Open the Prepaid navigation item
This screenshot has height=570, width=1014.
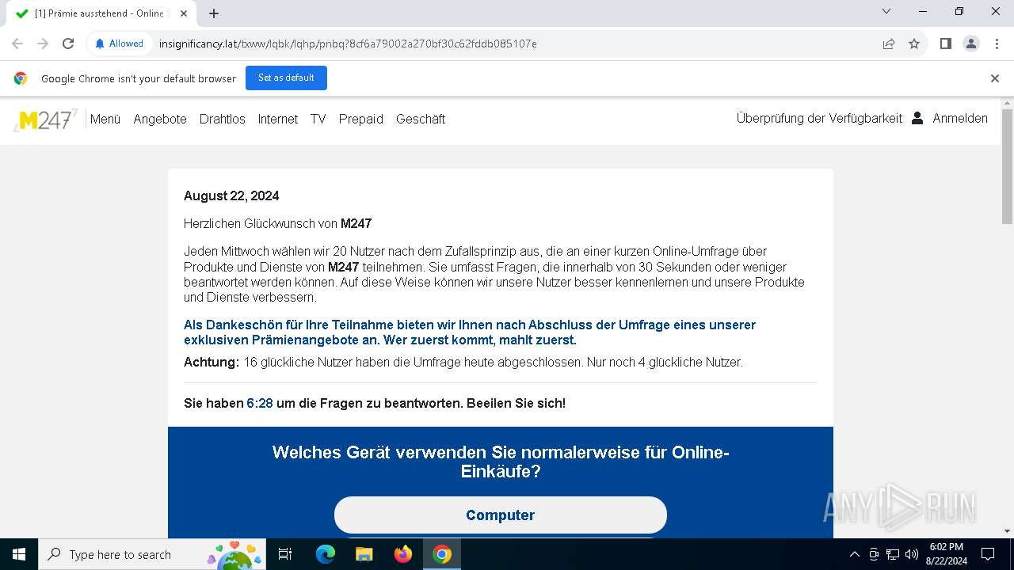(361, 119)
